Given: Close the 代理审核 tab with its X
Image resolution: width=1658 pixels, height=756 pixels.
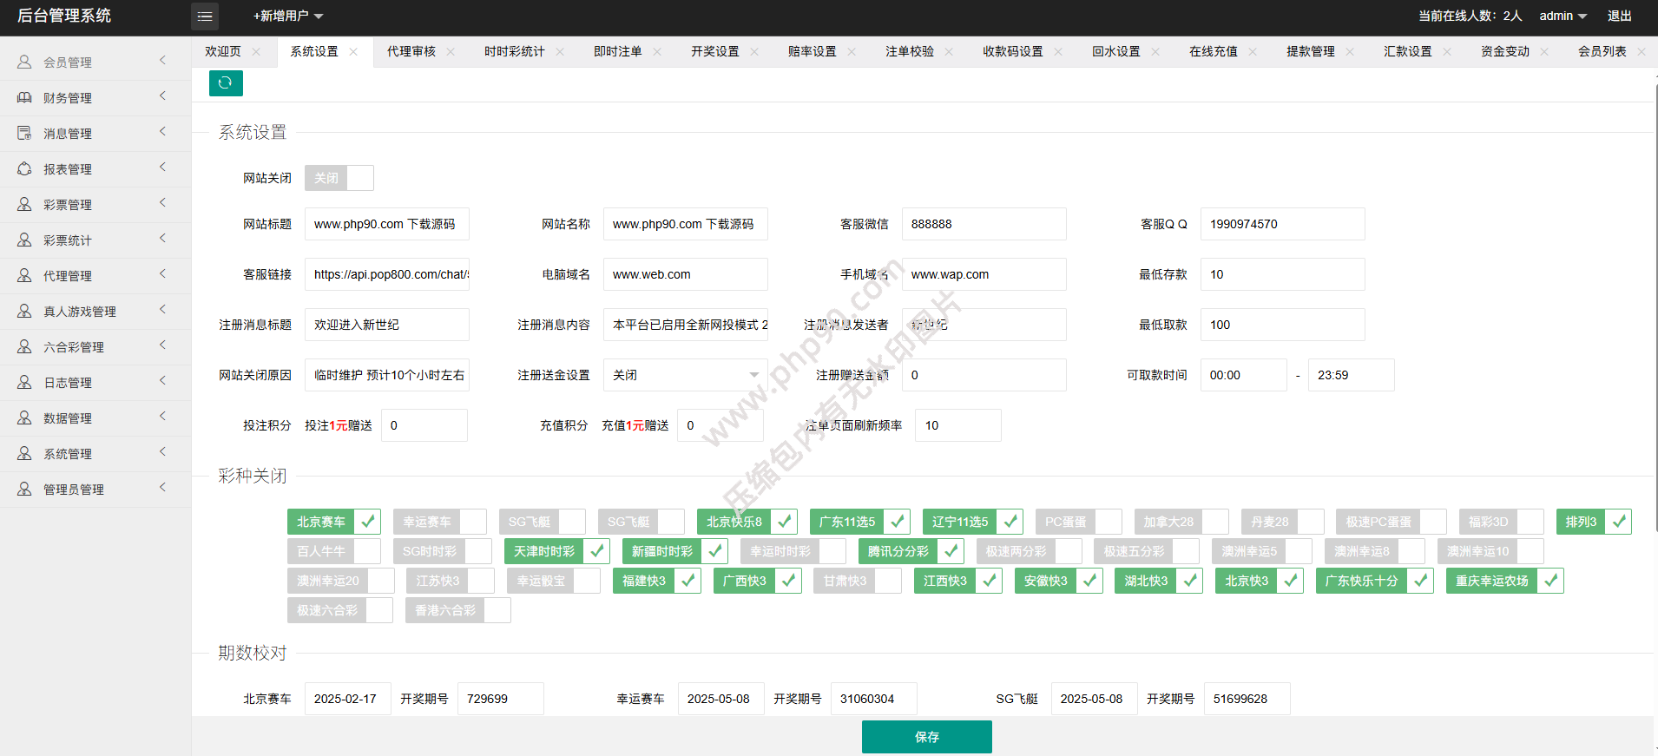Looking at the screenshot, I should (451, 52).
